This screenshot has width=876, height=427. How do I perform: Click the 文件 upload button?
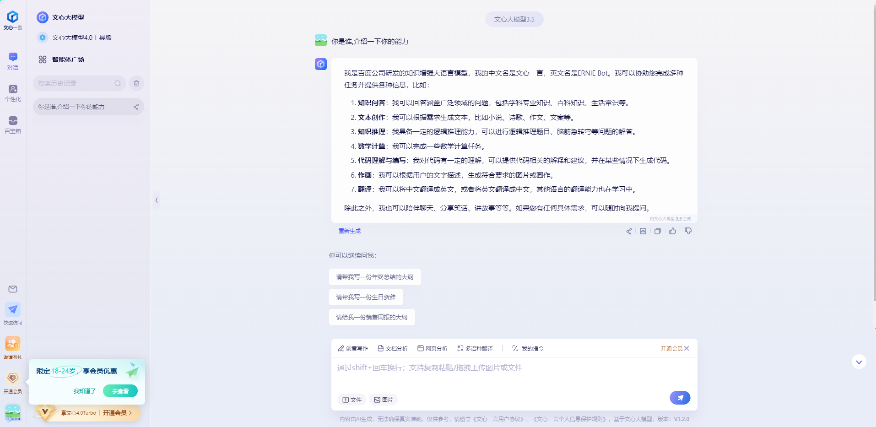[x=352, y=400]
